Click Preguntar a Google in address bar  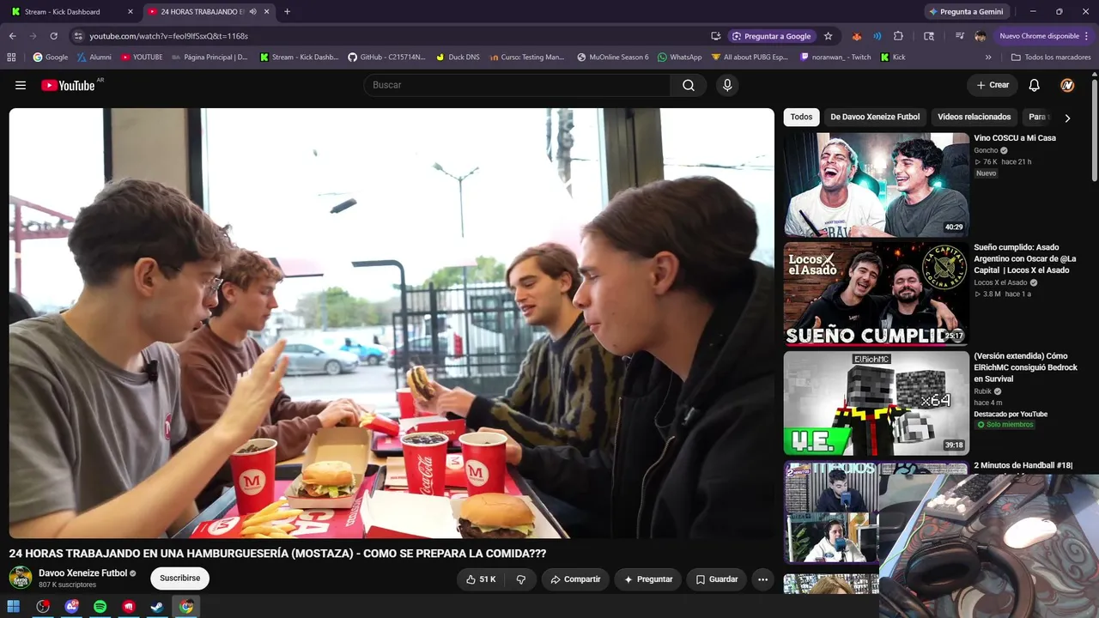tap(771, 36)
